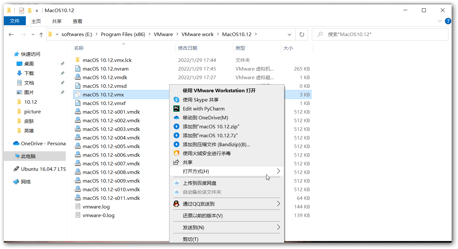458x249 pixels.
Task: Open quick access toolbar customize dropdown
Action: [x=37, y=11]
